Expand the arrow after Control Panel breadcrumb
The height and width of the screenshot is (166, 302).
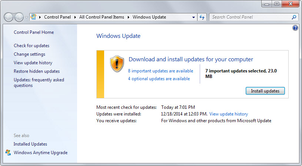pyautogui.click(x=75, y=17)
